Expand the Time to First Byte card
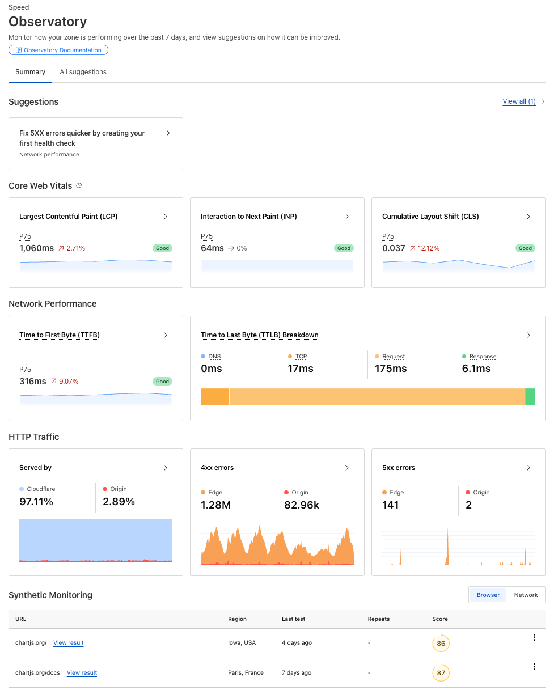This screenshot has width=554, height=694. click(x=166, y=335)
